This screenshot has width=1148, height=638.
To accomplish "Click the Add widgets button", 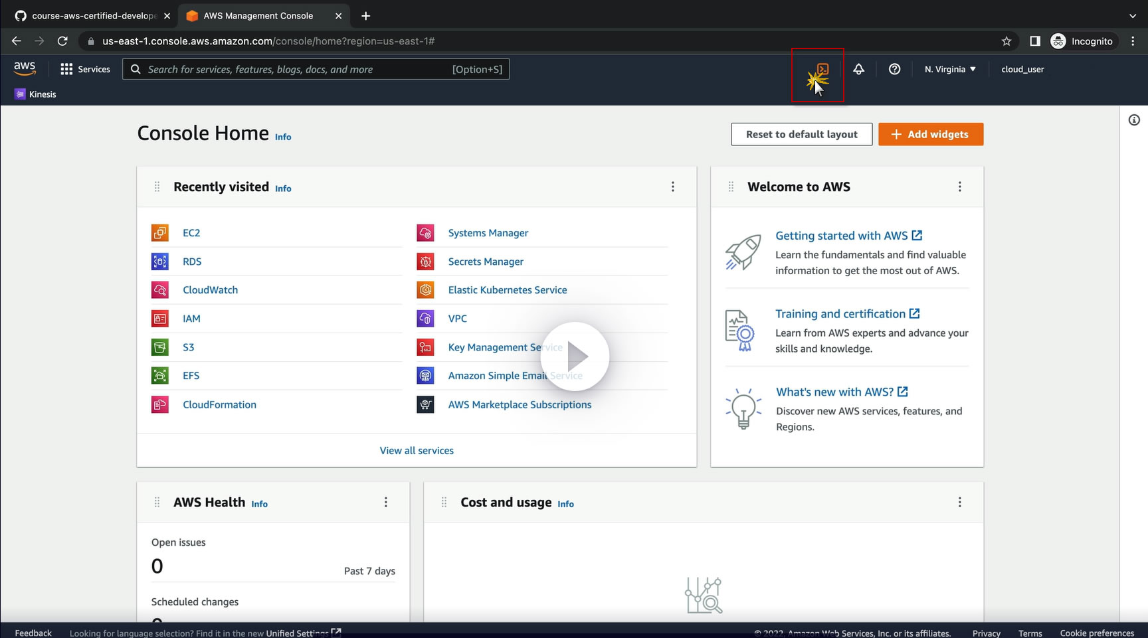I will click(x=931, y=134).
